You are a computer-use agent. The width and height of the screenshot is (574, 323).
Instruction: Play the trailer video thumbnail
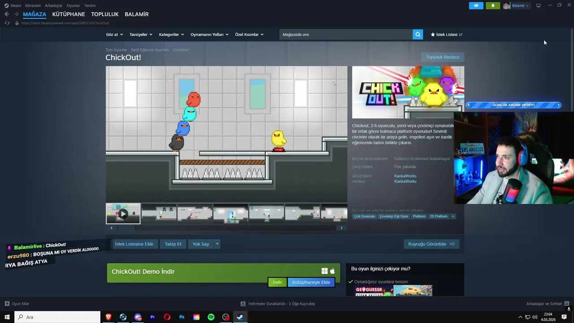click(123, 214)
